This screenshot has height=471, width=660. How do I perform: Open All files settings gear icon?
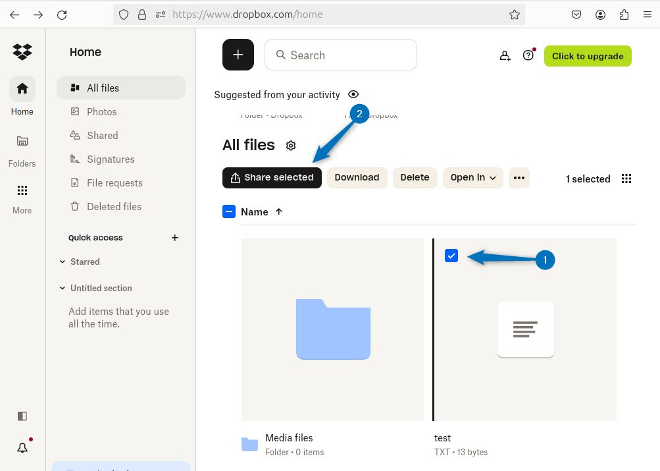pyautogui.click(x=291, y=146)
